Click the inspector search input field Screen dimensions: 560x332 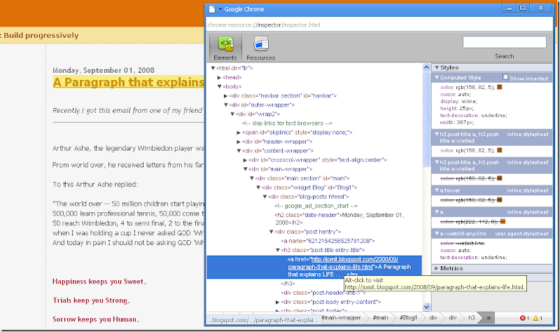[504, 43]
